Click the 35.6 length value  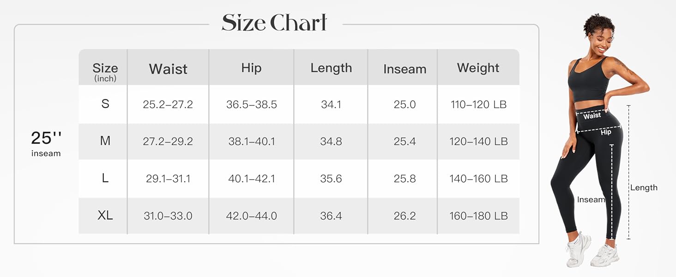tap(331, 179)
